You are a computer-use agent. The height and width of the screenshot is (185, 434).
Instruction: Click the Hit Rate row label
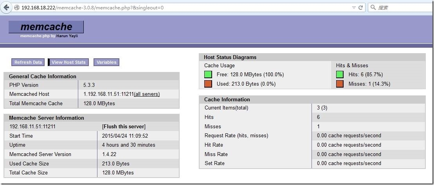[214, 145]
